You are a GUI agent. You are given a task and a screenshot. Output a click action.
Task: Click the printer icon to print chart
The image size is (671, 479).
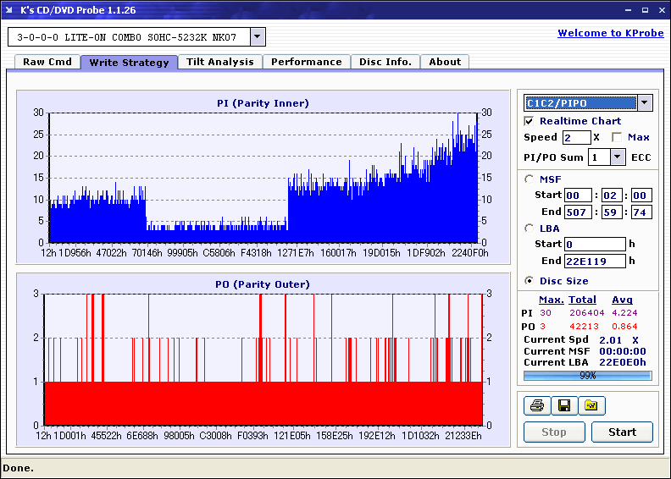click(536, 406)
